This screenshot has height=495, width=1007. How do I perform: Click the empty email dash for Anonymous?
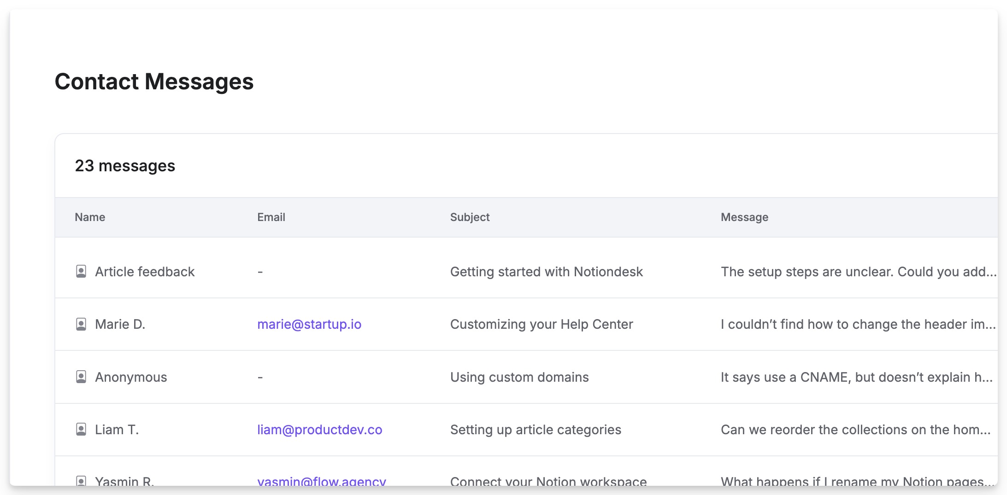click(260, 378)
